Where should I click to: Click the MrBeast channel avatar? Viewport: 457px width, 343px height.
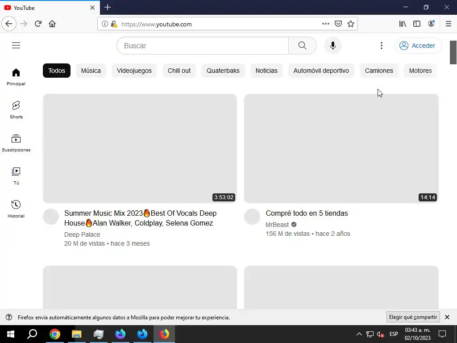[x=252, y=217]
